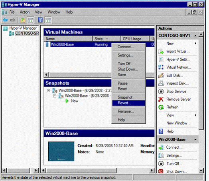Viewport: 209px width, 181px height.
Task: Click the Turn Off icon in Actions pane
Action: point(161,163)
